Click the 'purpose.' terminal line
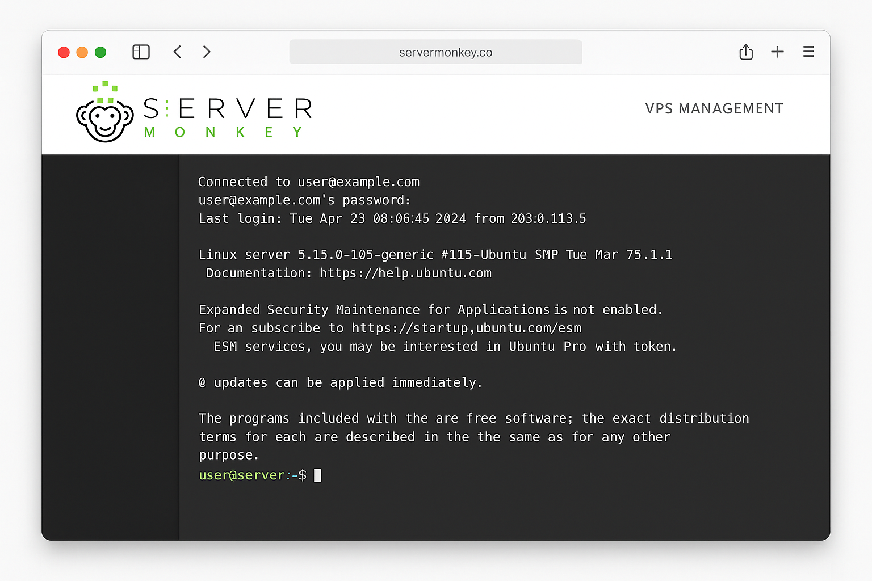Image resolution: width=872 pixels, height=581 pixels. (x=229, y=456)
